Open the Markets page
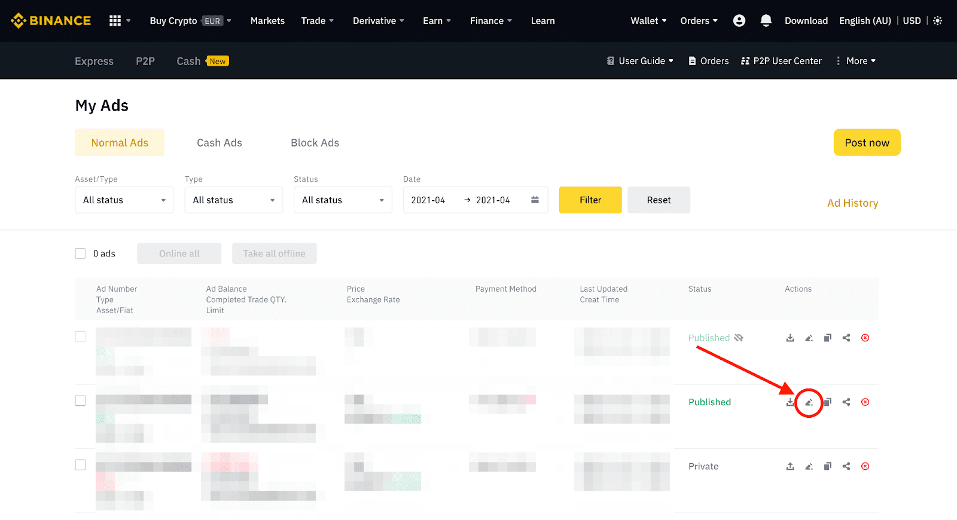The height and width of the screenshot is (520, 957). tap(267, 21)
